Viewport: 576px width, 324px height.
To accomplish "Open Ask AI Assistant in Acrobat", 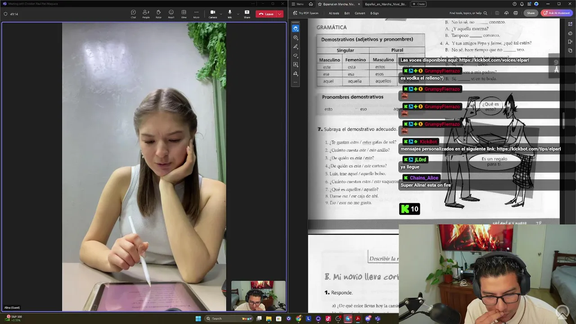I will pyautogui.click(x=557, y=13).
